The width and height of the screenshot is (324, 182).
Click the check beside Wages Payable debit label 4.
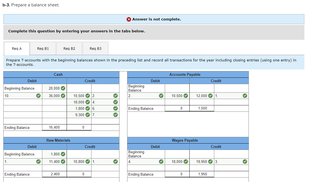click(x=161, y=162)
